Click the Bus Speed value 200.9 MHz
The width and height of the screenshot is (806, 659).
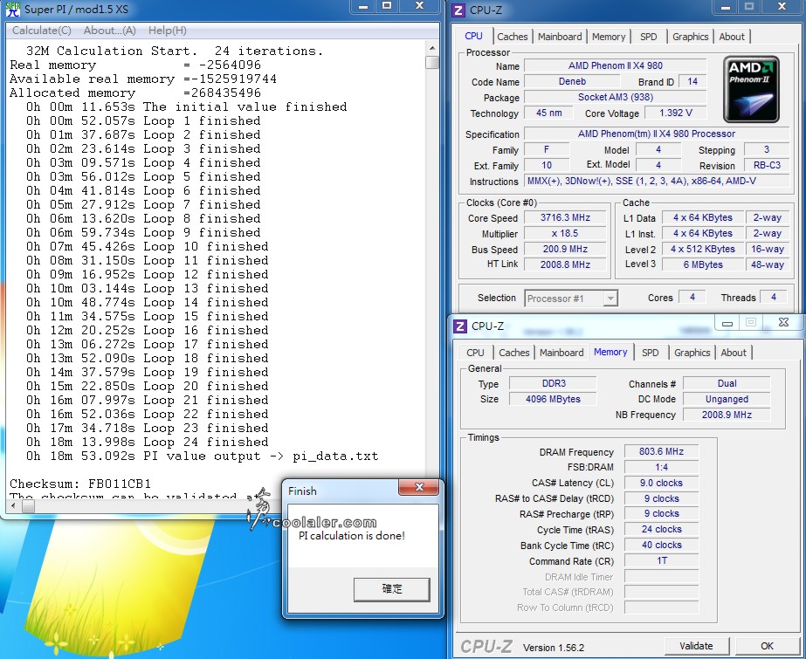(565, 249)
